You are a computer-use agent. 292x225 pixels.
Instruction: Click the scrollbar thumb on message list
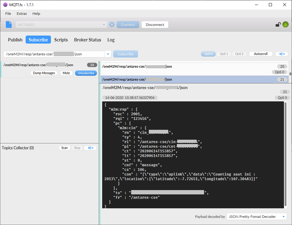[x=290, y=73]
